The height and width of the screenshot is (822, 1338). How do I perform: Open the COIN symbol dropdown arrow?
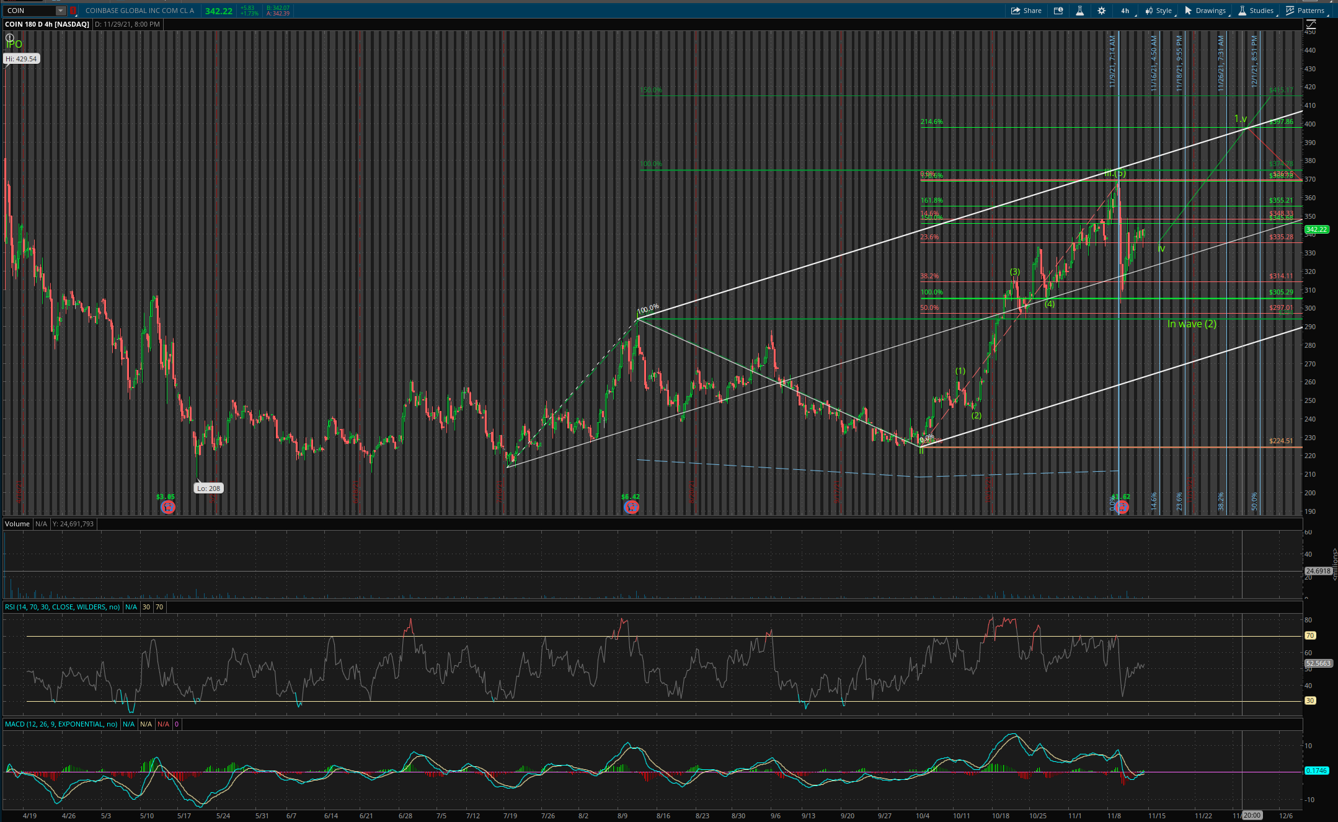(x=60, y=11)
